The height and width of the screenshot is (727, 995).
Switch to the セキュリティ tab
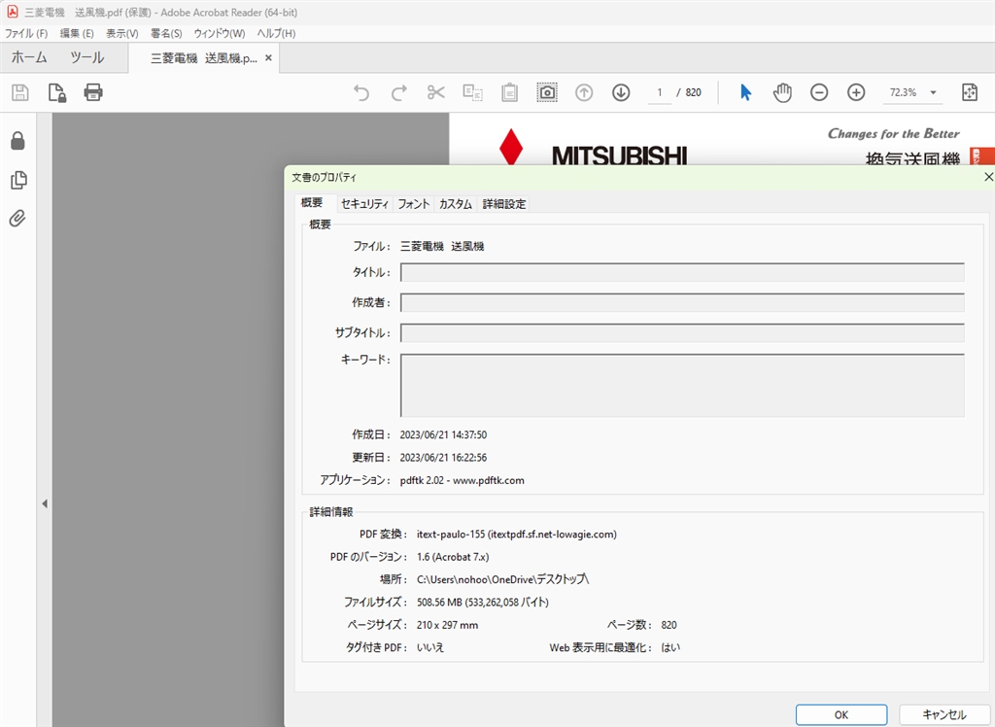point(364,204)
